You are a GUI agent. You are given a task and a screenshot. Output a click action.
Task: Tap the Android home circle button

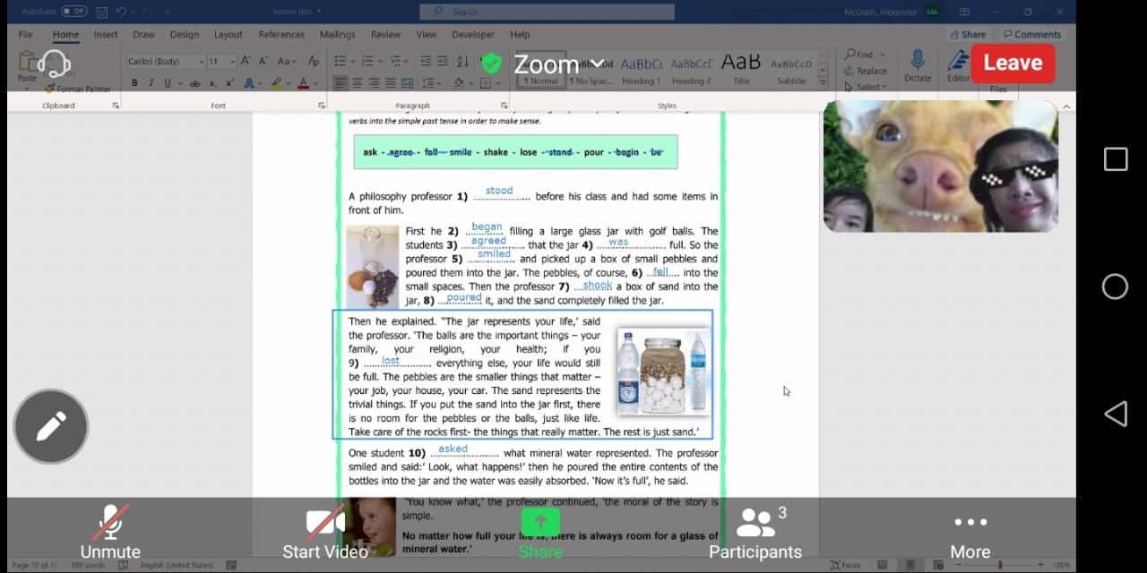click(x=1116, y=286)
